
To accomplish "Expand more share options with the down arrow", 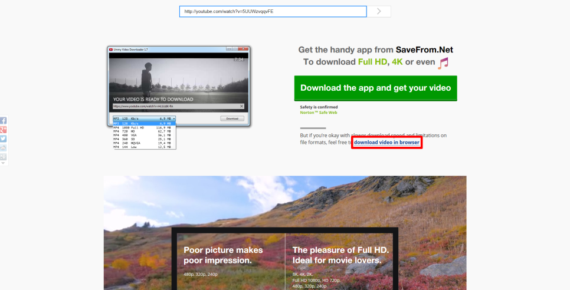I will click(x=4, y=163).
